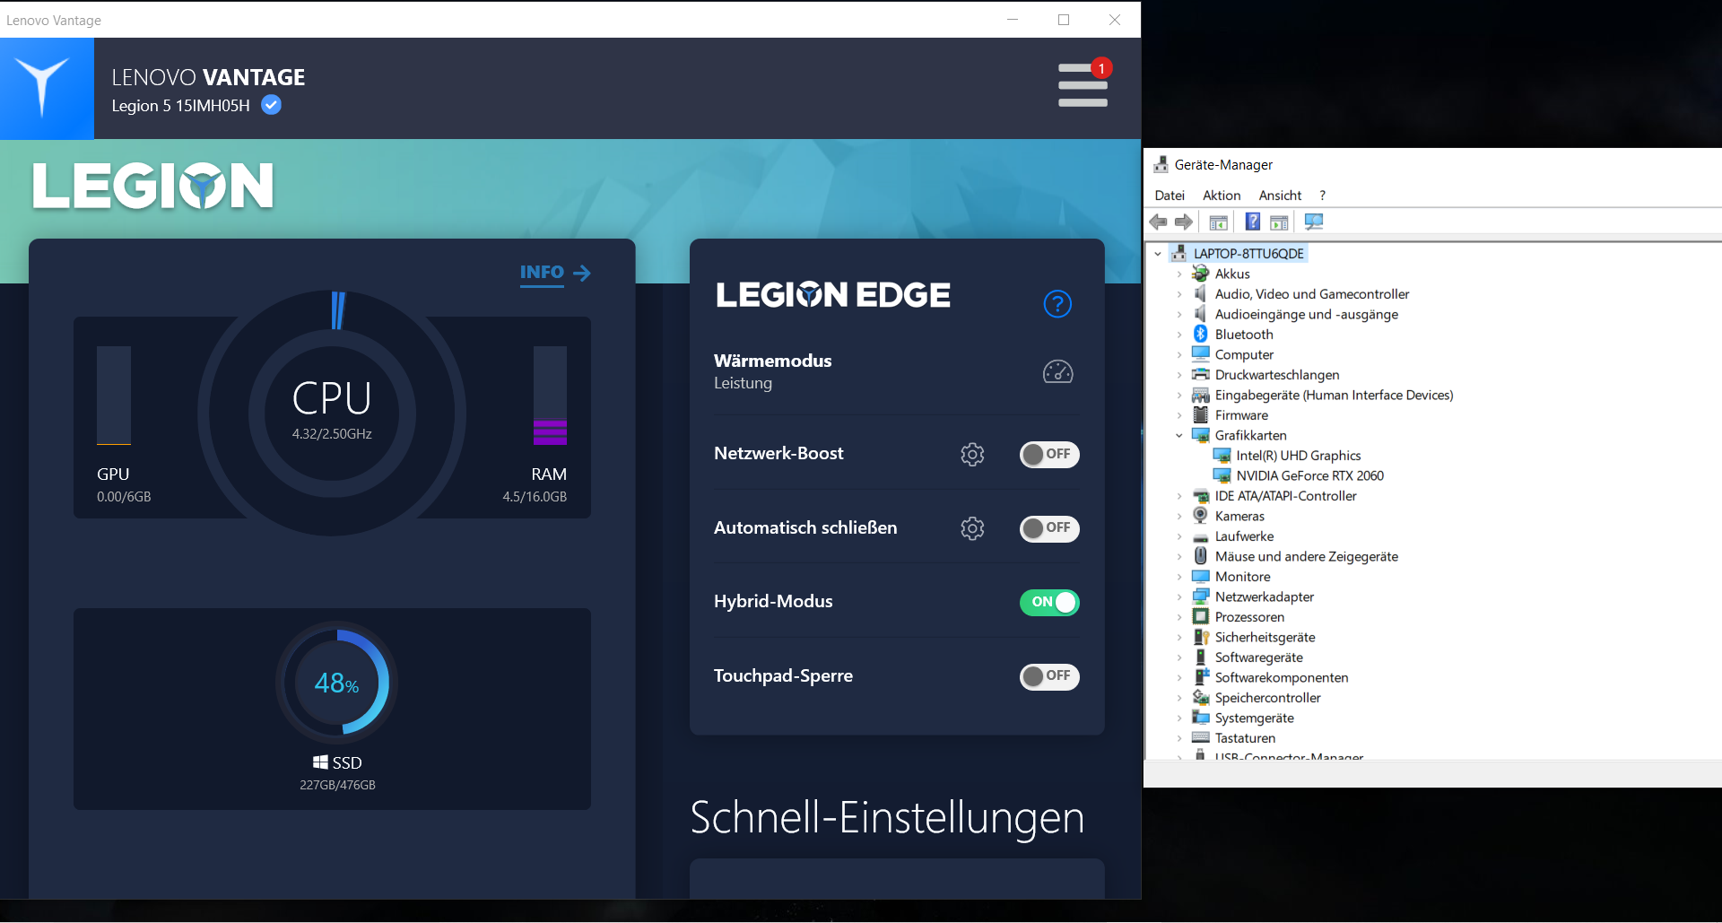
Task: Select Audioeingänge und -ausgänge entry
Action: click(x=1307, y=314)
